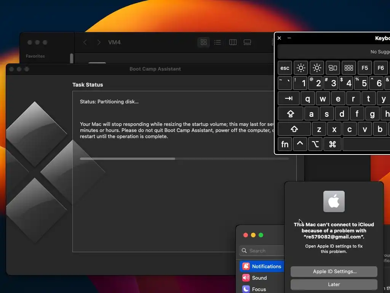Click the Status: Partitioning disk text

click(x=109, y=101)
